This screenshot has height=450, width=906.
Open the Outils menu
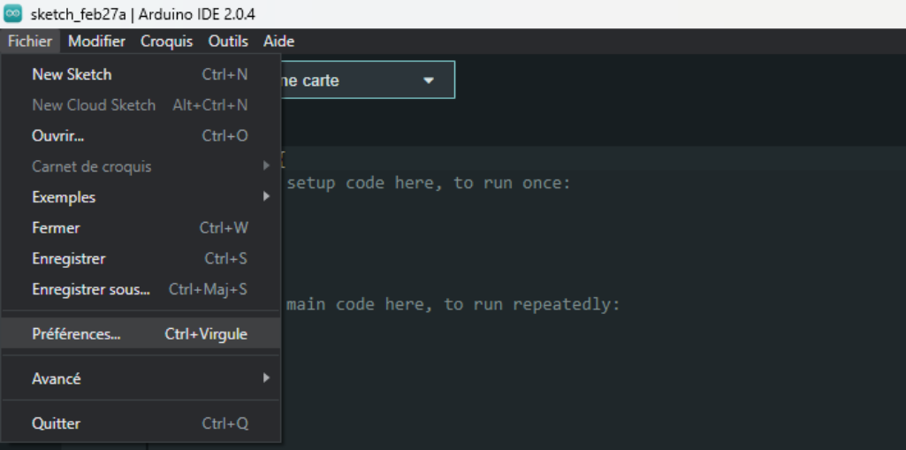tap(228, 42)
